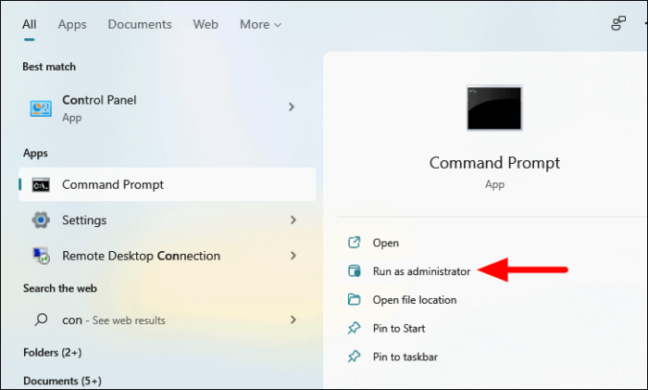
Task: Click the Remote Desktop Connection icon
Action: [x=41, y=256]
